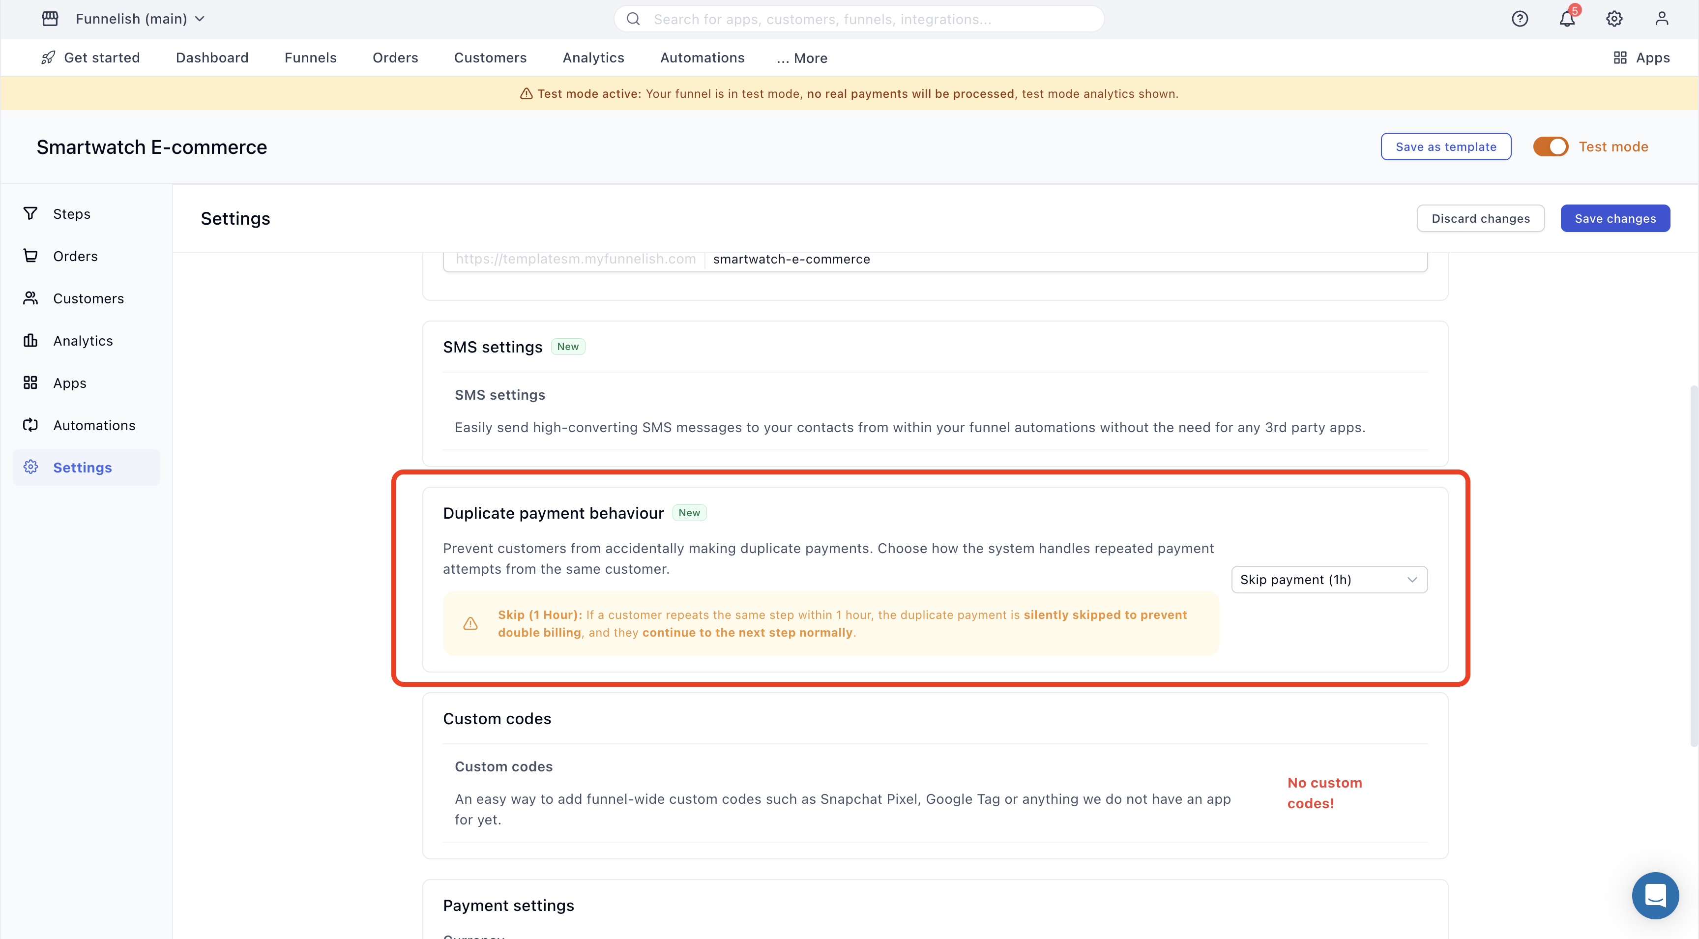Open the help question mark icon

pyautogui.click(x=1520, y=19)
